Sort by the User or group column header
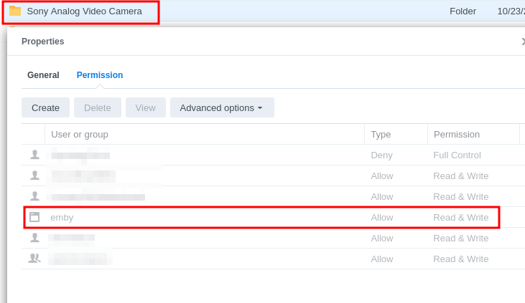525x303 pixels. click(80, 134)
